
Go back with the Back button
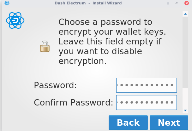128,122
